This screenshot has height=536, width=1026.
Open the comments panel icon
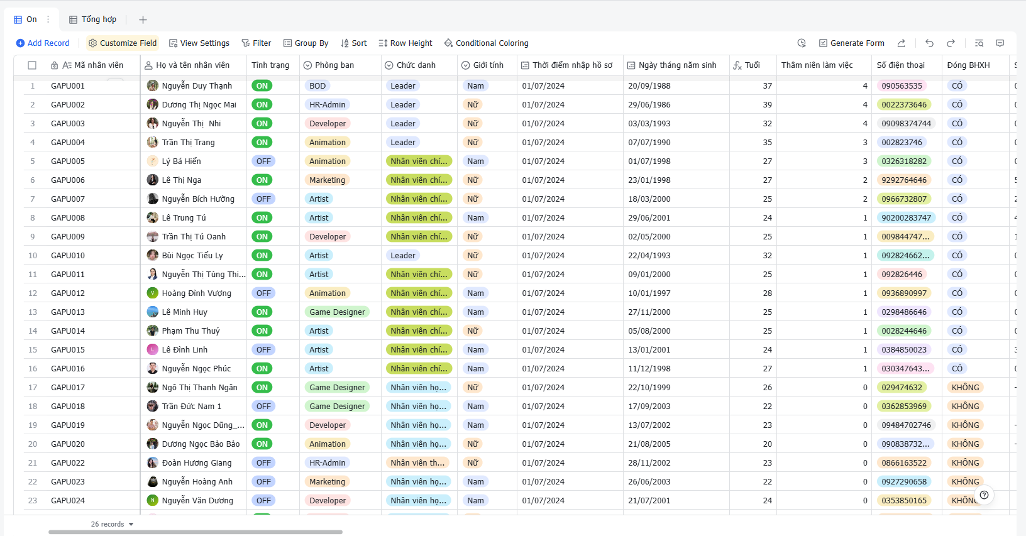[1000, 43]
